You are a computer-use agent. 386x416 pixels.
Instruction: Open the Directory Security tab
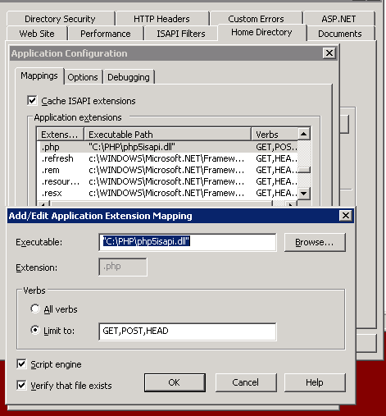pyautogui.click(x=60, y=19)
